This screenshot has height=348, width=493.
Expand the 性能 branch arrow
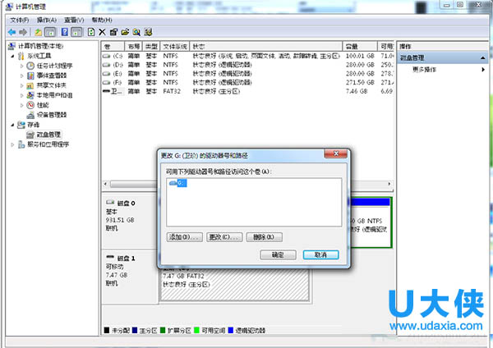(x=21, y=105)
